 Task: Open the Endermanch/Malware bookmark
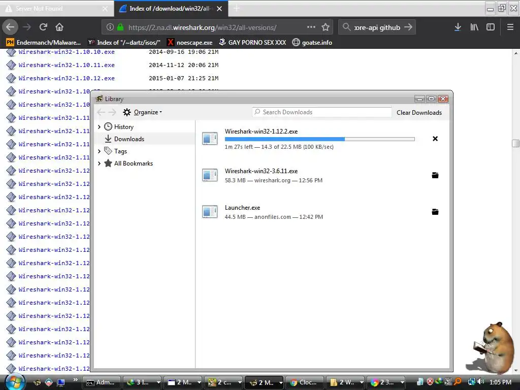(x=44, y=43)
